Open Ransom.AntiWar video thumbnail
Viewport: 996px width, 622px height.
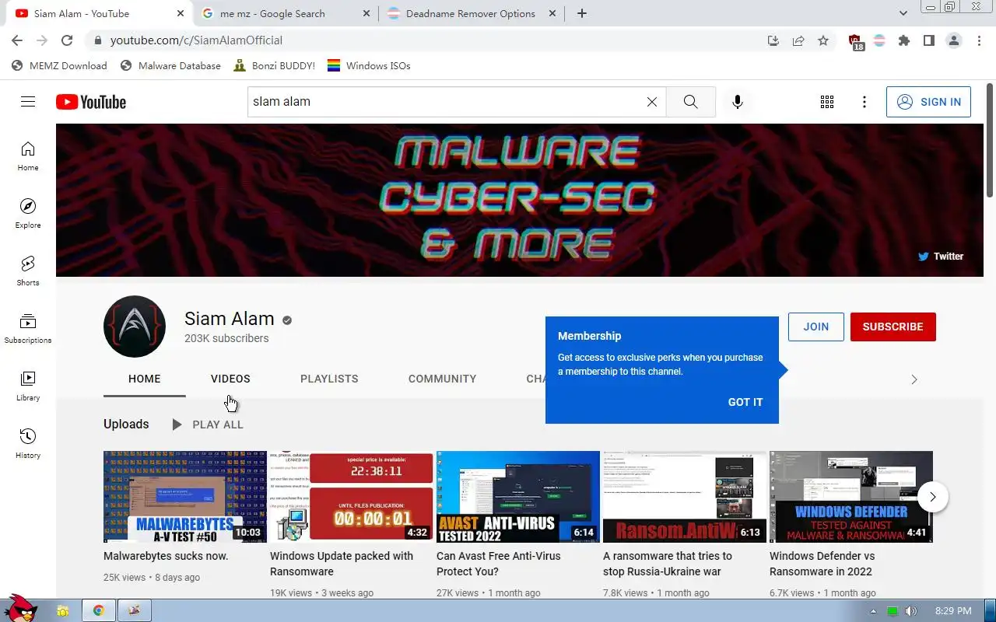(x=685, y=497)
